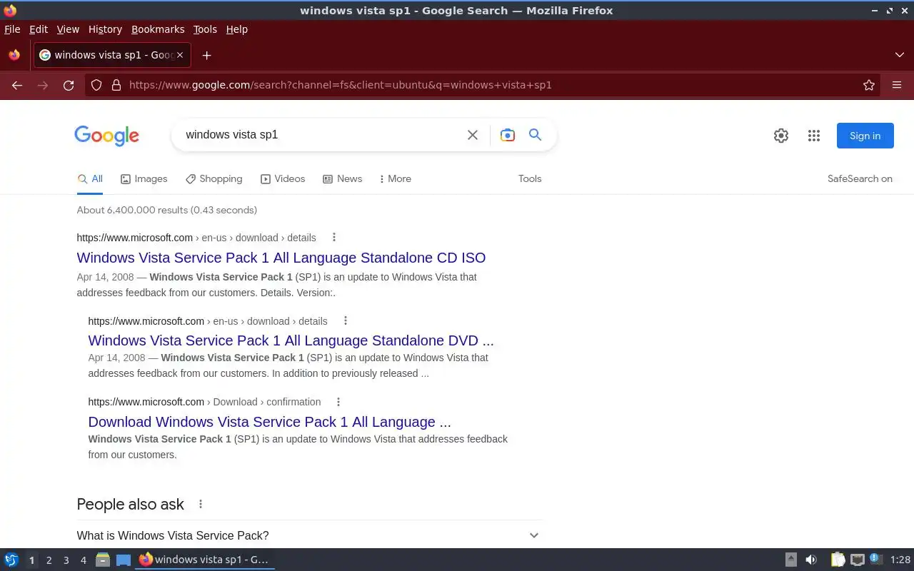
Task: Click the update notifier tray icon
Action: tap(876, 560)
